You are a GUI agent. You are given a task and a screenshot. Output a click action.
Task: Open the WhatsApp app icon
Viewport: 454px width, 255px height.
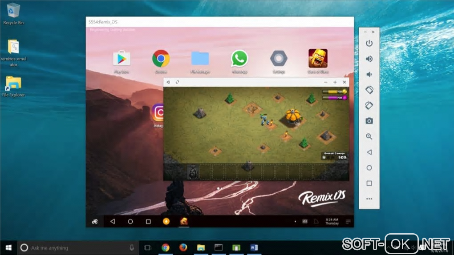(x=239, y=58)
